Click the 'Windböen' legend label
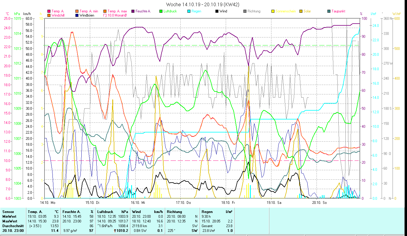Screen dimensions: 407x236 click(87, 15)
